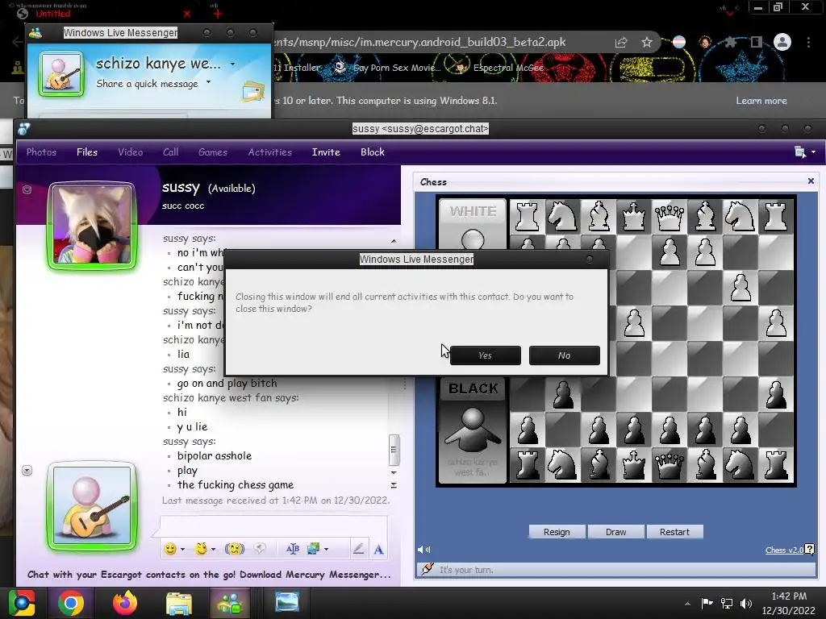Open the Share a quick message dropdown
This screenshot has height=619, width=826.
click(209, 81)
